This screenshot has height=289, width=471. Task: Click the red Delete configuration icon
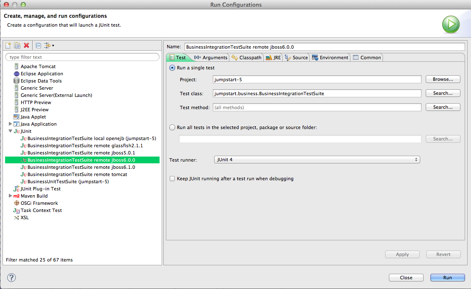tap(26, 45)
